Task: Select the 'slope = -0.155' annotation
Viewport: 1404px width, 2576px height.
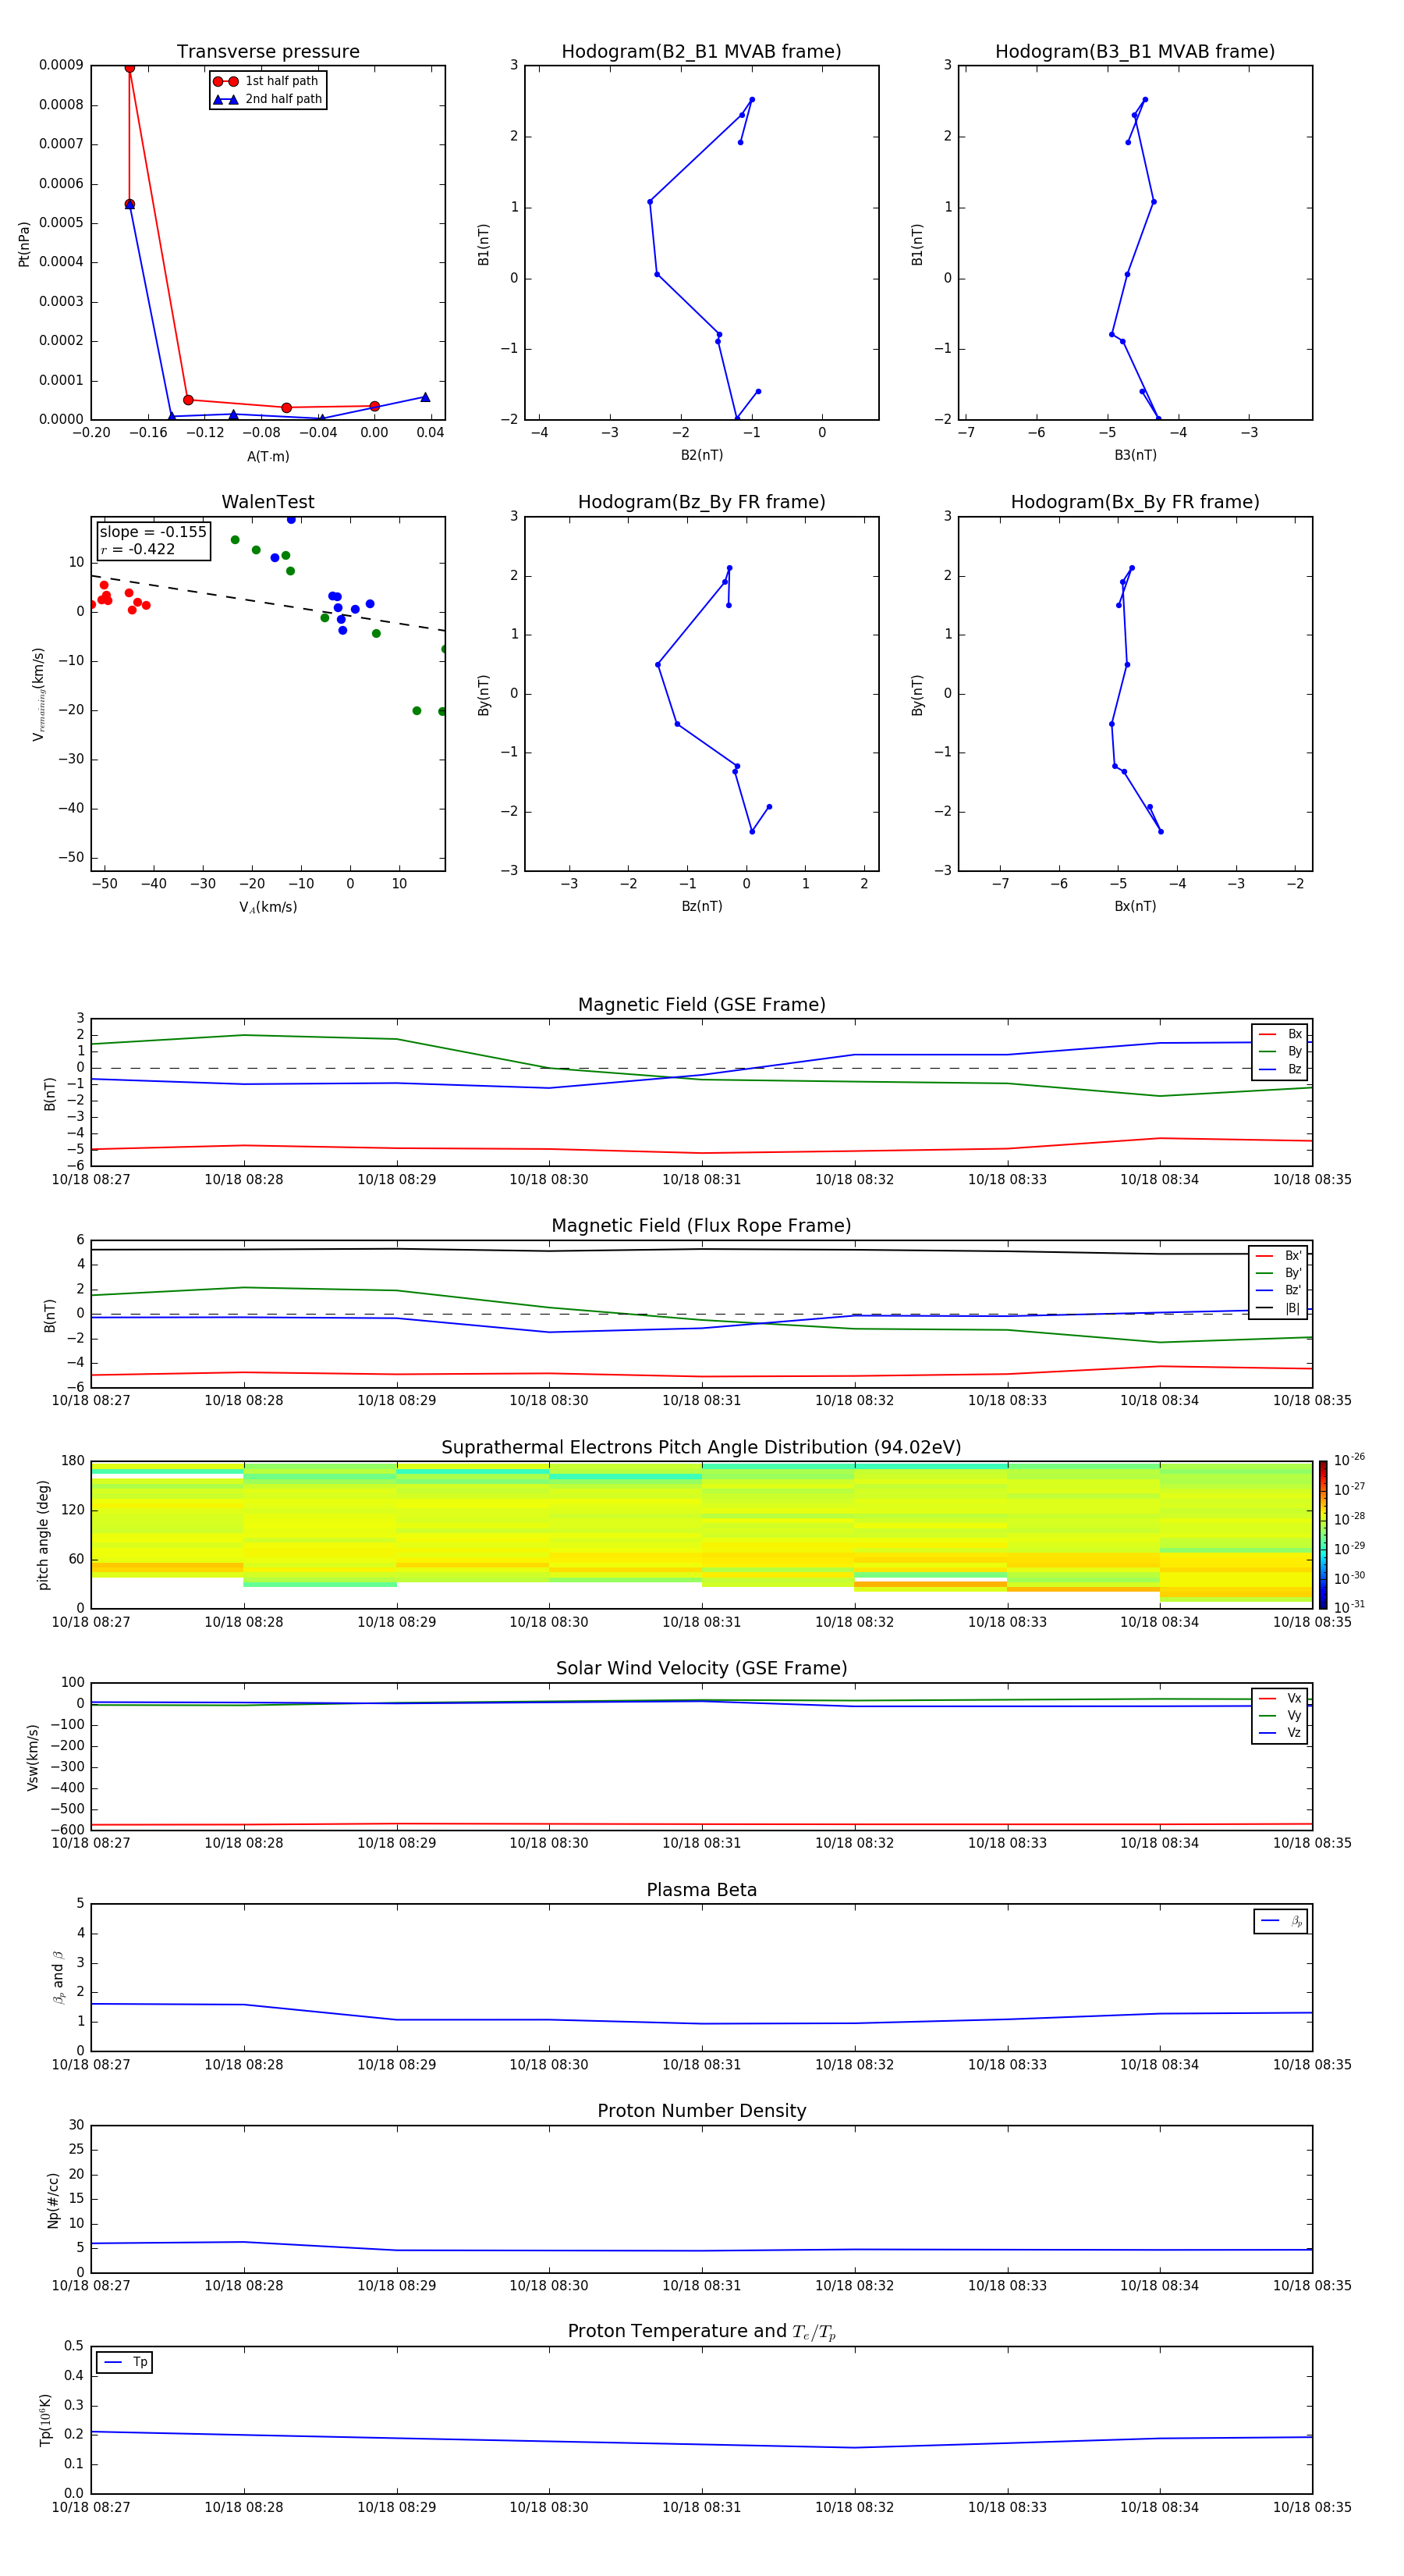Action: [x=153, y=532]
